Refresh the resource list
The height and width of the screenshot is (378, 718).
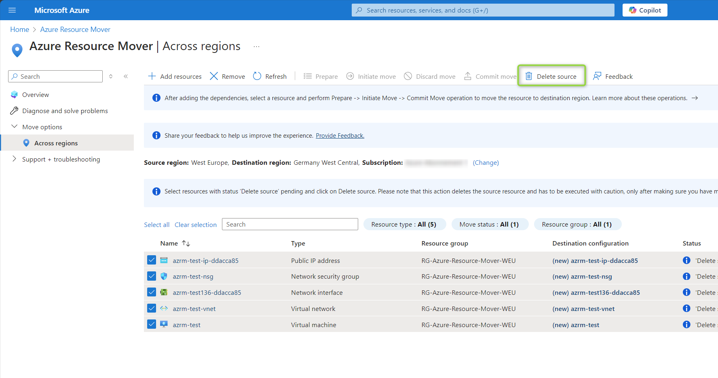click(270, 76)
